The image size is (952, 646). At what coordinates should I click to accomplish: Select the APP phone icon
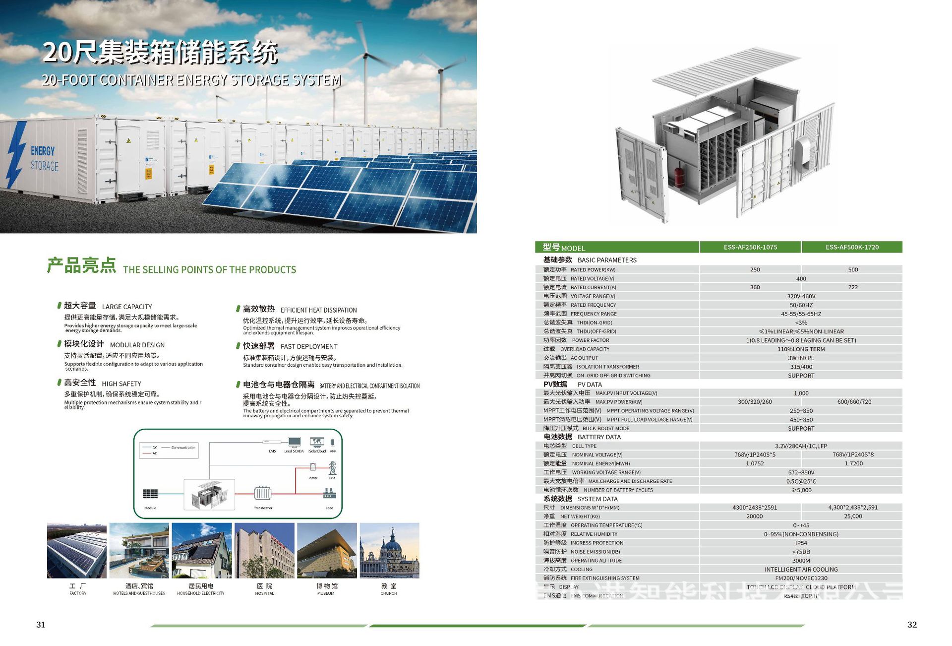tap(333, 442)
